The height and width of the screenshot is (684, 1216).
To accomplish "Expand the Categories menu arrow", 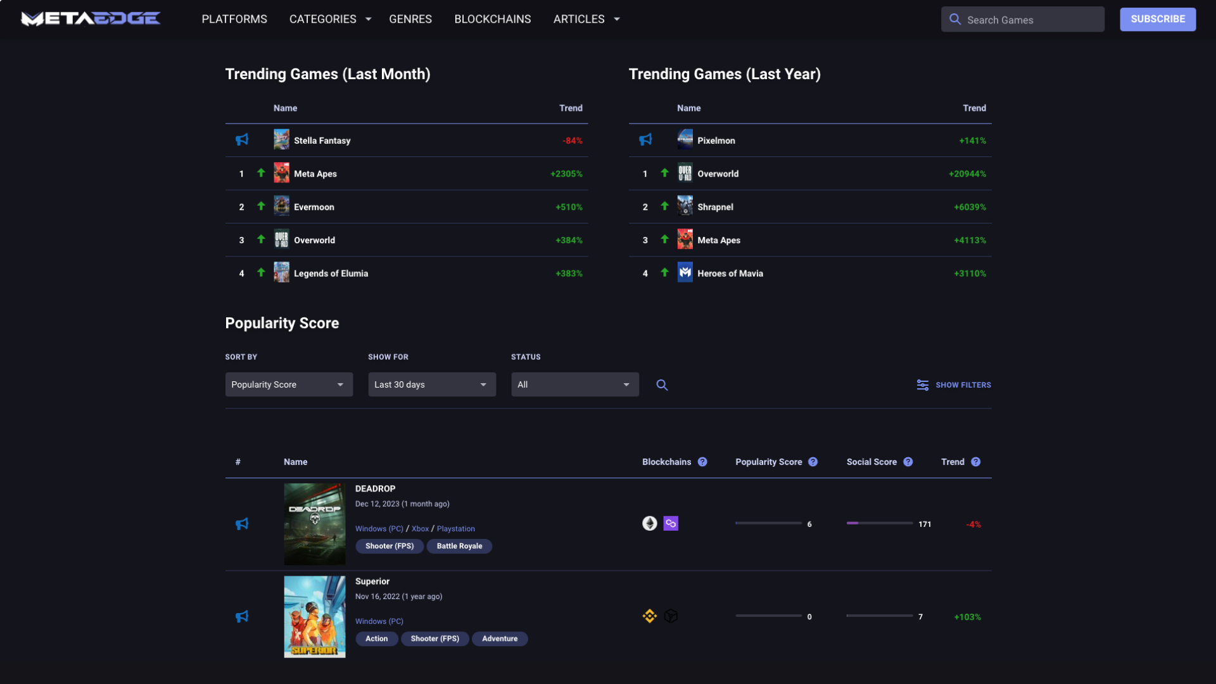I will pyautogui.click(x=368, y=19).
